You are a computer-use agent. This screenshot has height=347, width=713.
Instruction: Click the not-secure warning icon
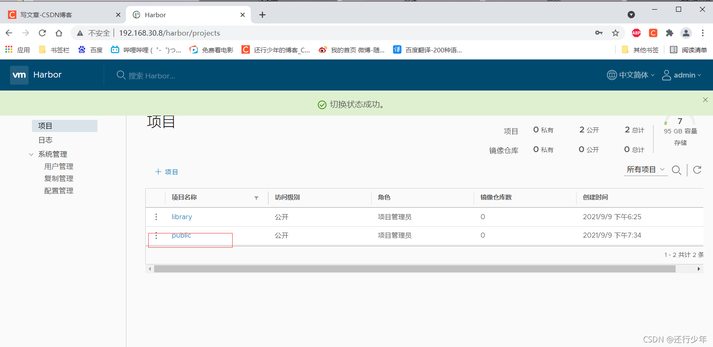click(80, 33)
